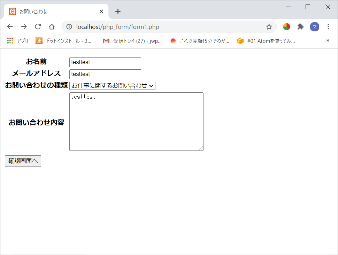This screenshot has height=255, width=338.
Task: Click the お問い合わせの種類 label
Action: 37,85
